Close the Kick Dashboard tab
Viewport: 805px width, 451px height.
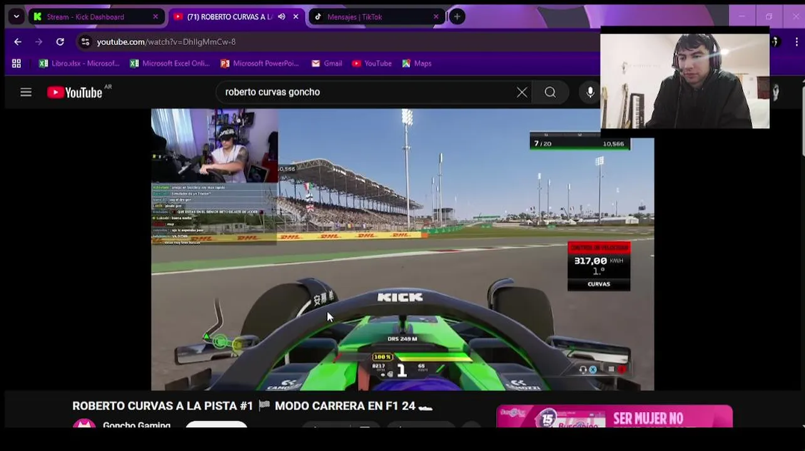[x=155, y=17]
